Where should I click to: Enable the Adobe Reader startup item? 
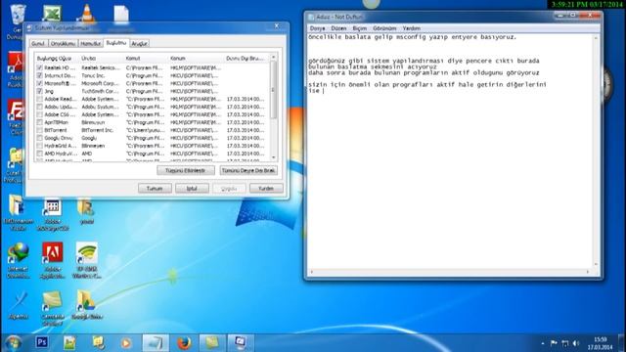pos(39,99)
